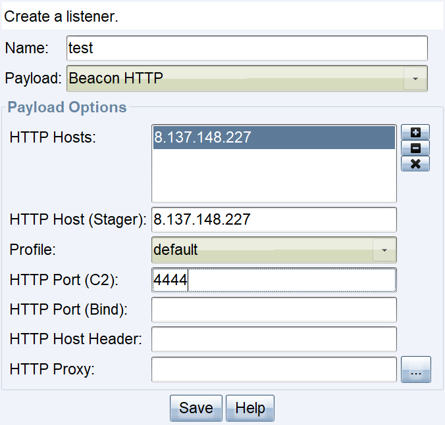The width and height of the screenshot is (445, 425).
Task: Click the Payload Options group title
Action: 66,107
